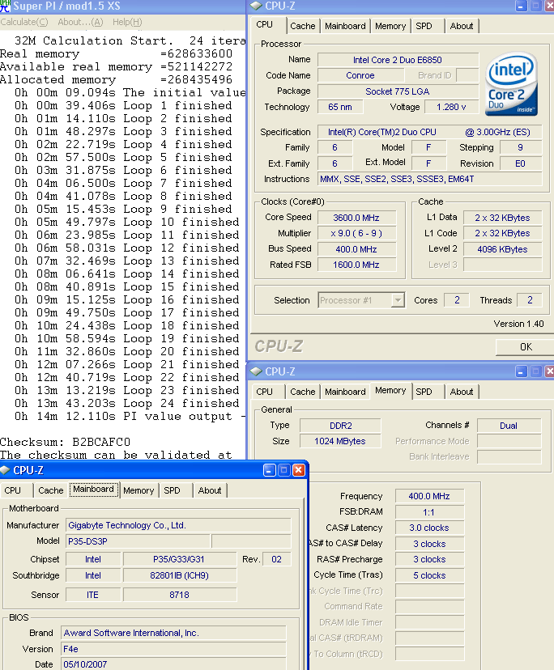This screenshot has height=670, width=554.
Task: Click the Super PI / mod1.5 XS title bar
Action: coord(123,6)
